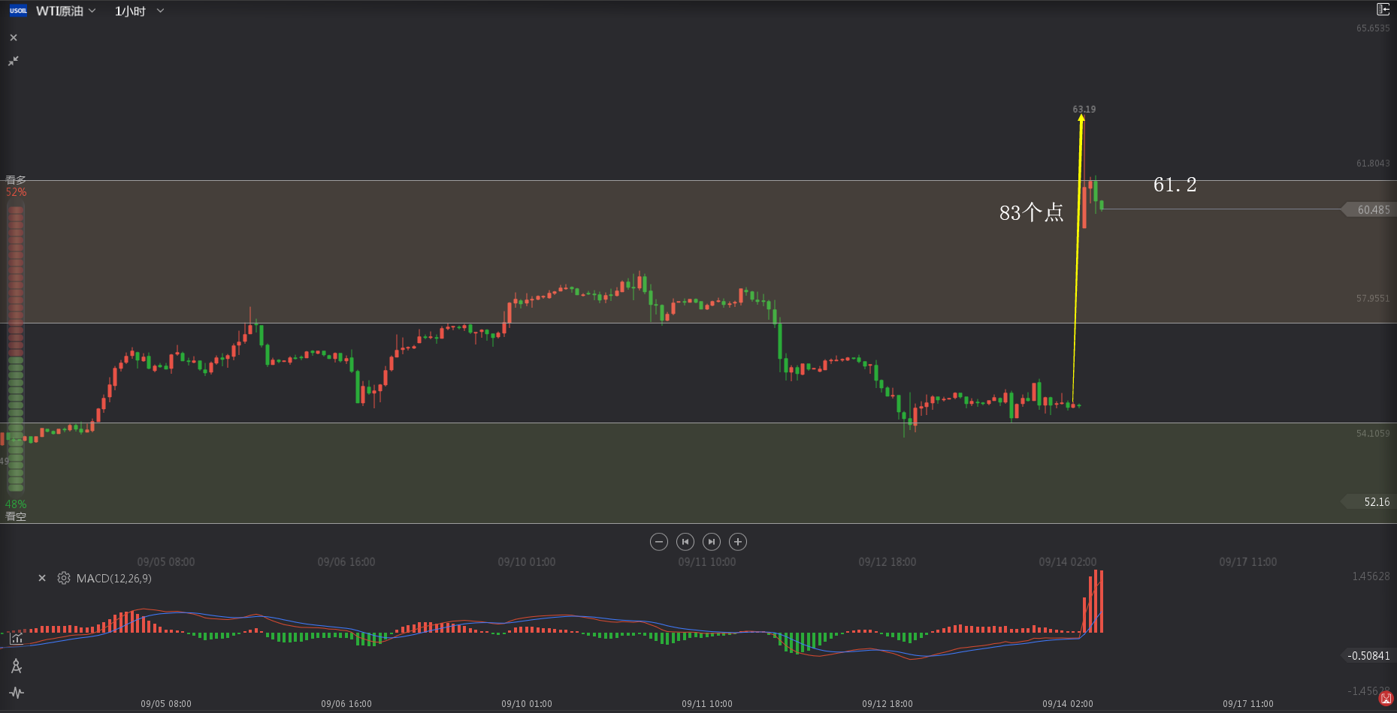Click the MACD(12,26,9) indicator label
This screenshot has height=713, width=1397.
pos(113,579)
